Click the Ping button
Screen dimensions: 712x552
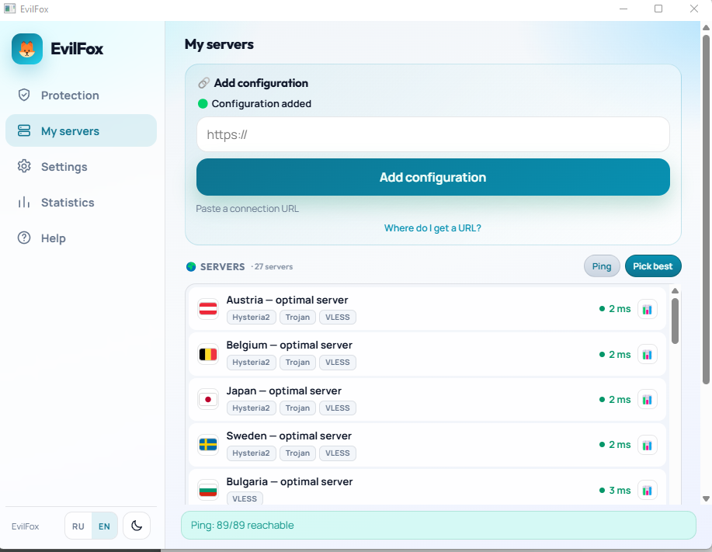[x=602, y=266]
